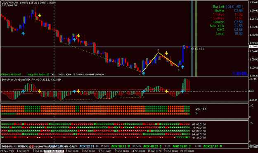This screenshot has width=258, height=153.
Task: Click the blue up arrow above wave label 3
Action: pos(182,67)
